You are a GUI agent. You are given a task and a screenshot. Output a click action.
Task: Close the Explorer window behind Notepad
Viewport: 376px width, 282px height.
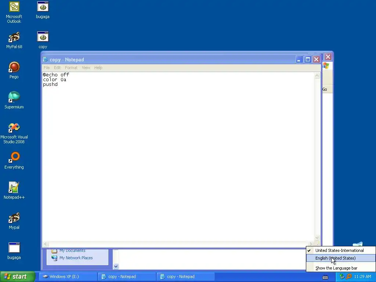328,57
